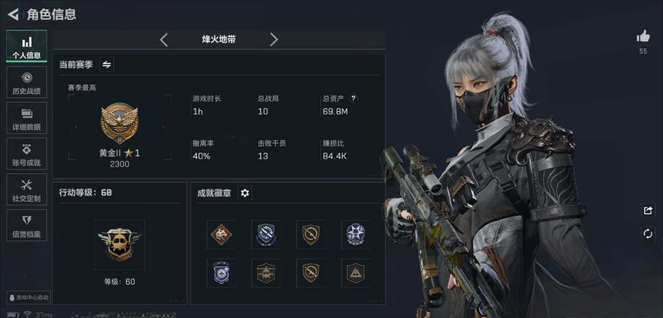Refresh the character using the rotate icon
This screenshot has height=318, width=663.
click(648, 234)
